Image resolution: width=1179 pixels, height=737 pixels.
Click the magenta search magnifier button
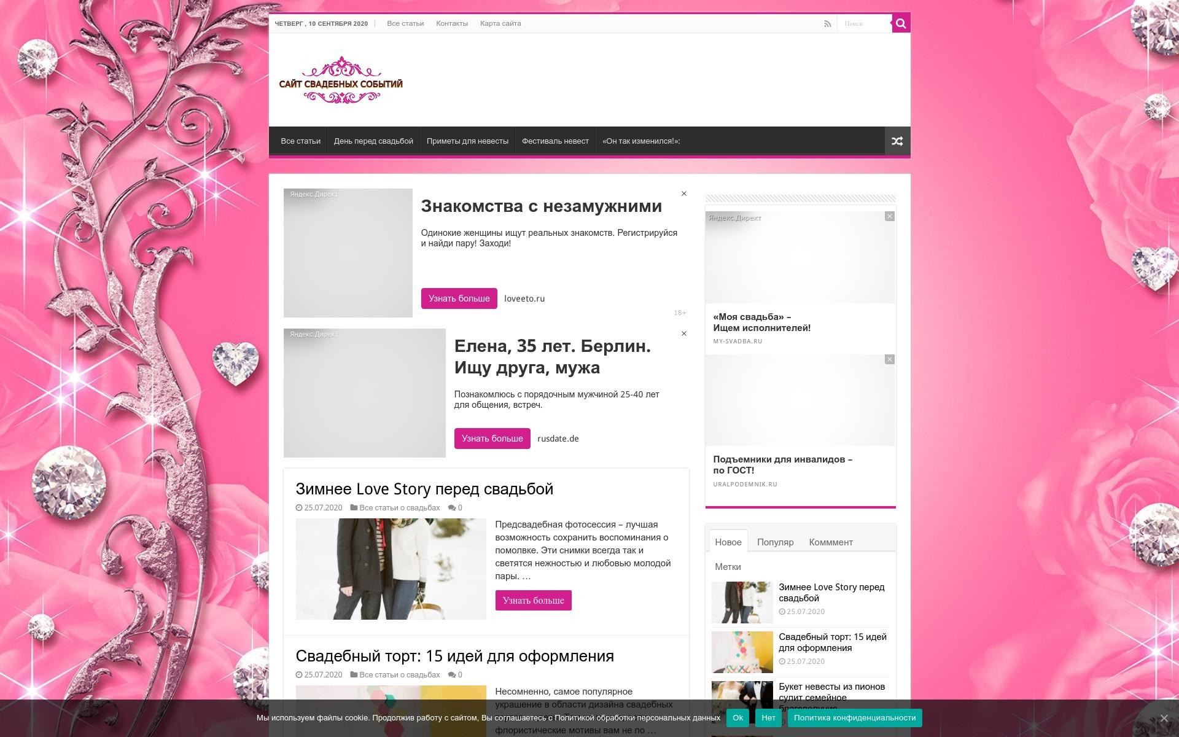(x=901, y=23)
